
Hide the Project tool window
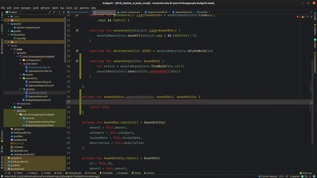pos(63,12)
